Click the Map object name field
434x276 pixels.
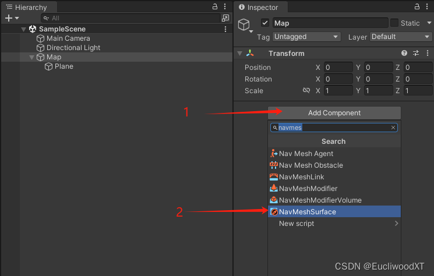(330, 23)
